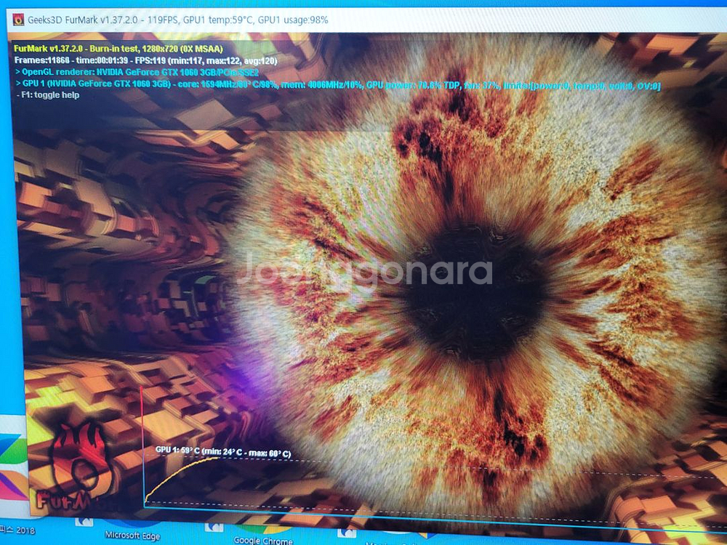Click the 'GPU 1: 59°C (min: 24°C - max: 60°C)' graph label

point(223,452)
